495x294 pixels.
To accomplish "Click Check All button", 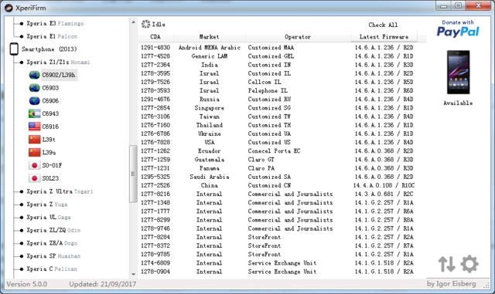I will point(383,25).
